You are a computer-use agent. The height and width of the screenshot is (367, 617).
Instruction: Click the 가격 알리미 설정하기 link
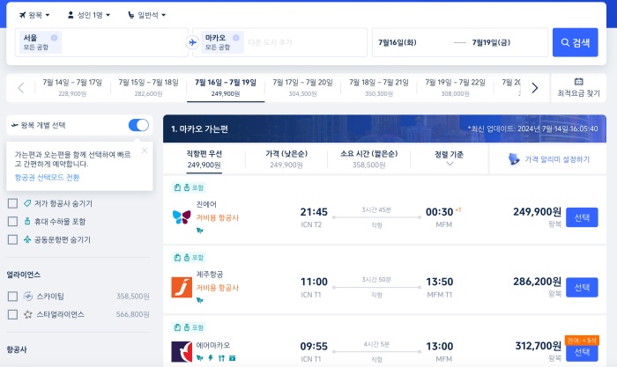coord(557,159)
